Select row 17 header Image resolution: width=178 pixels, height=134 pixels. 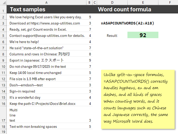tap(3, 114)
